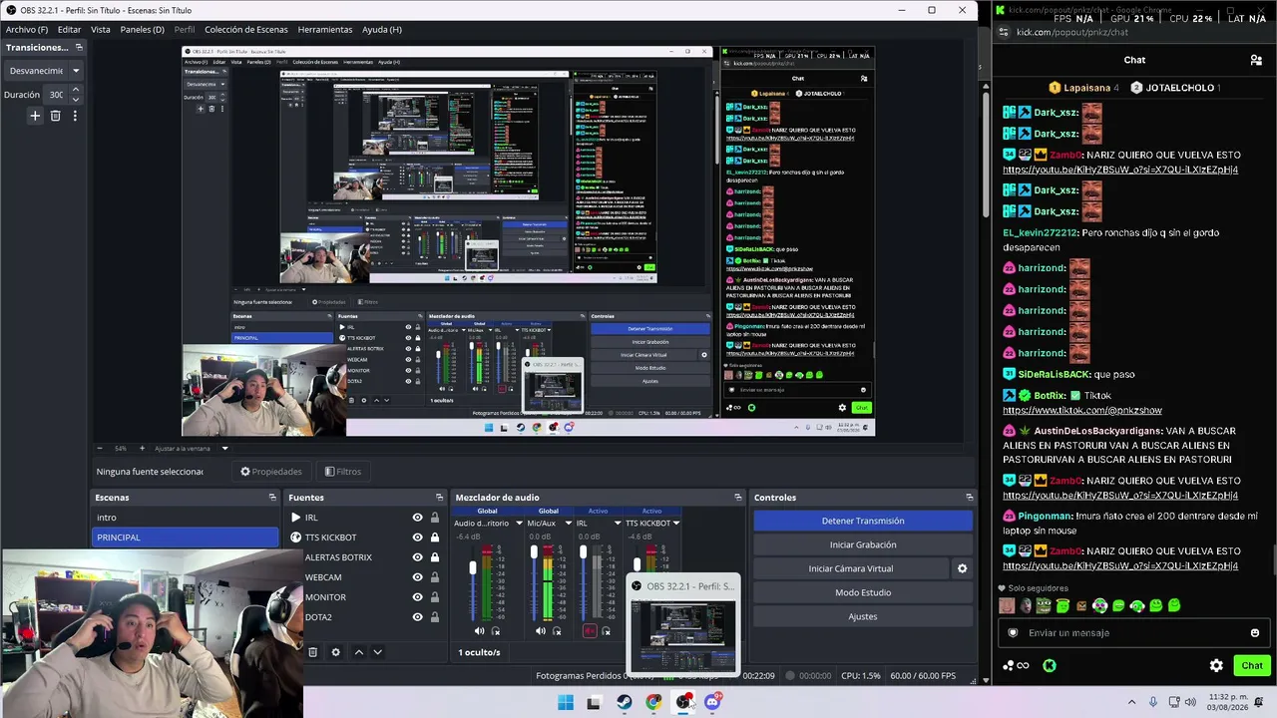The height and width of the screenshot is (718, 1277).
Task: Open Chrome site information icon
Action: tap(1004, 32)
